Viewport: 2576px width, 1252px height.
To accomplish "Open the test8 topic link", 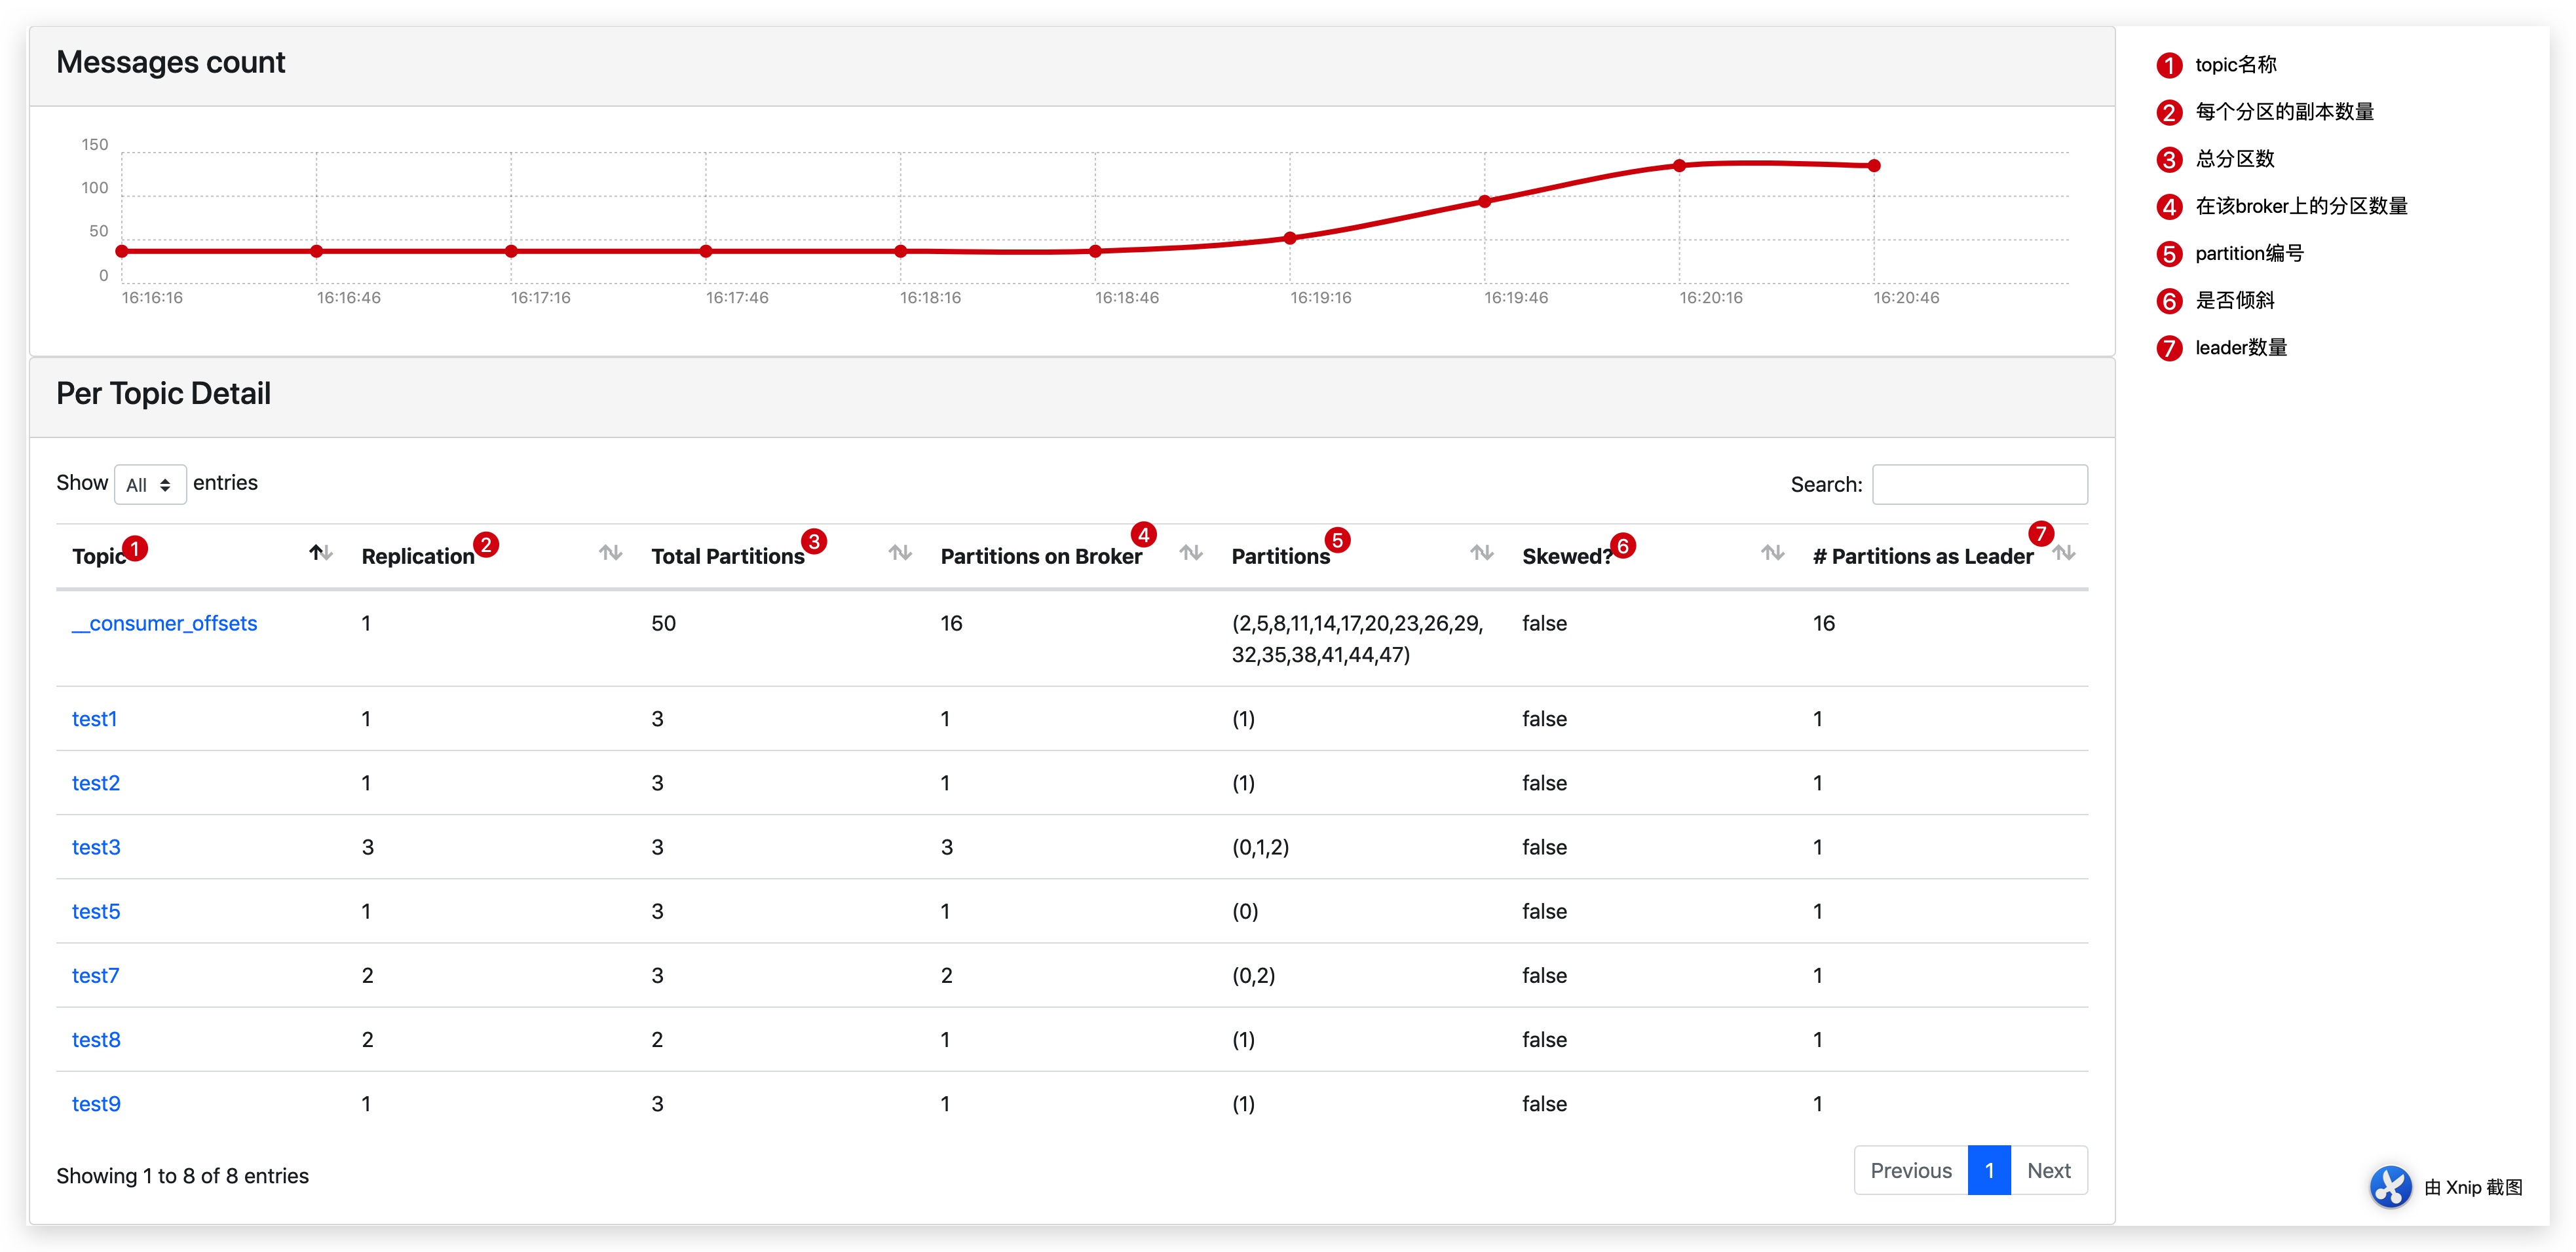I will tap(95, 1039).
